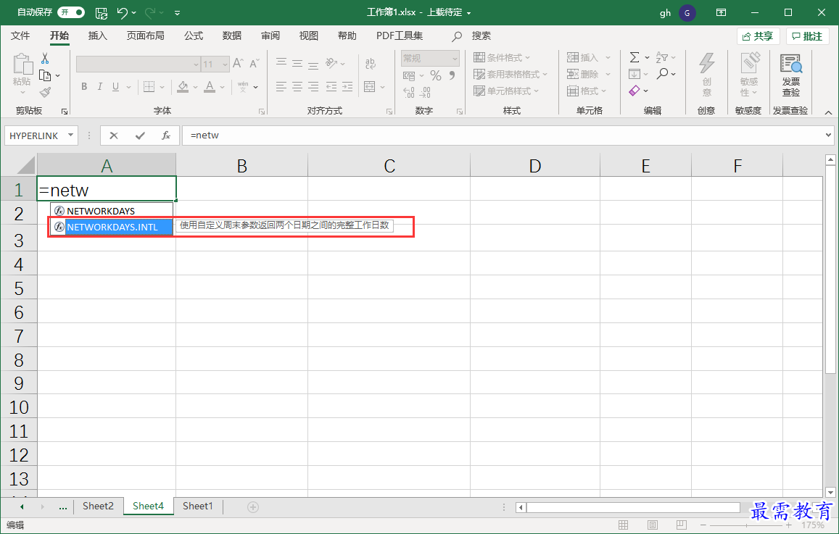Click the 发票查验 button
The width and height of the screenshot is (839, 534).
tap(791, 76)
